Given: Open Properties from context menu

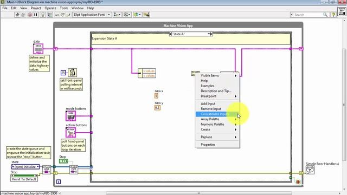Looking at the screenshot, I should [217, 145].
